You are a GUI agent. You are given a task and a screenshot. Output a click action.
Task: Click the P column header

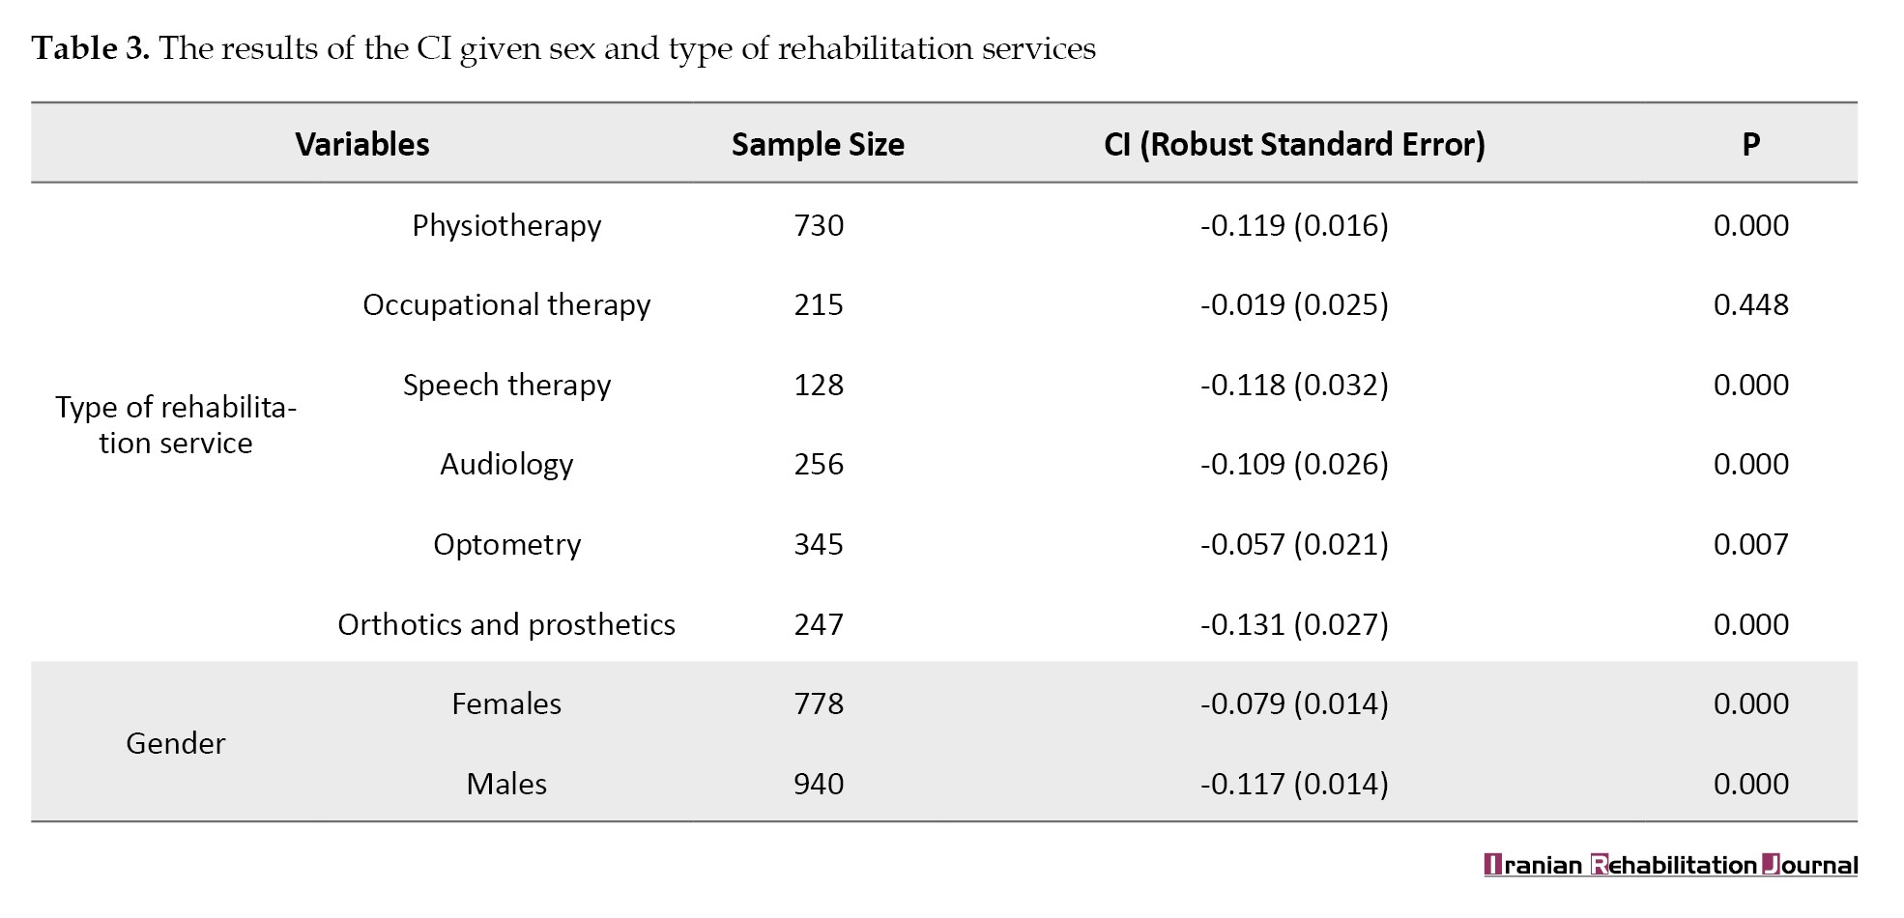point(1750,144)
